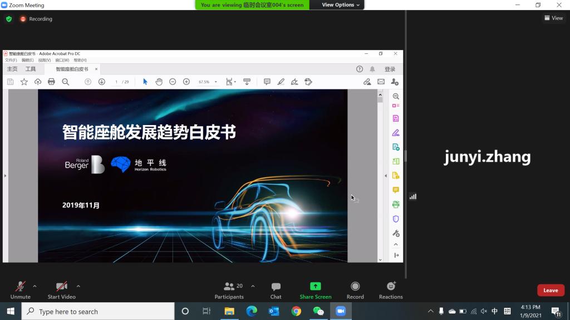Click the panel divider handle beside shared screen
Screen dimensions: 570x320
pyautogui.click(x=406, y=156)
